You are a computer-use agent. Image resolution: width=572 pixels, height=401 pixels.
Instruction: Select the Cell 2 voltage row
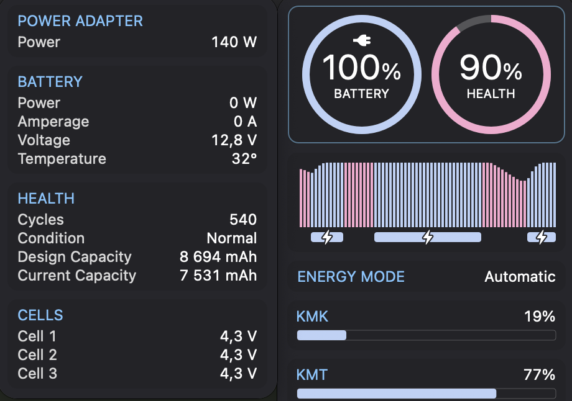coord(137,355)
